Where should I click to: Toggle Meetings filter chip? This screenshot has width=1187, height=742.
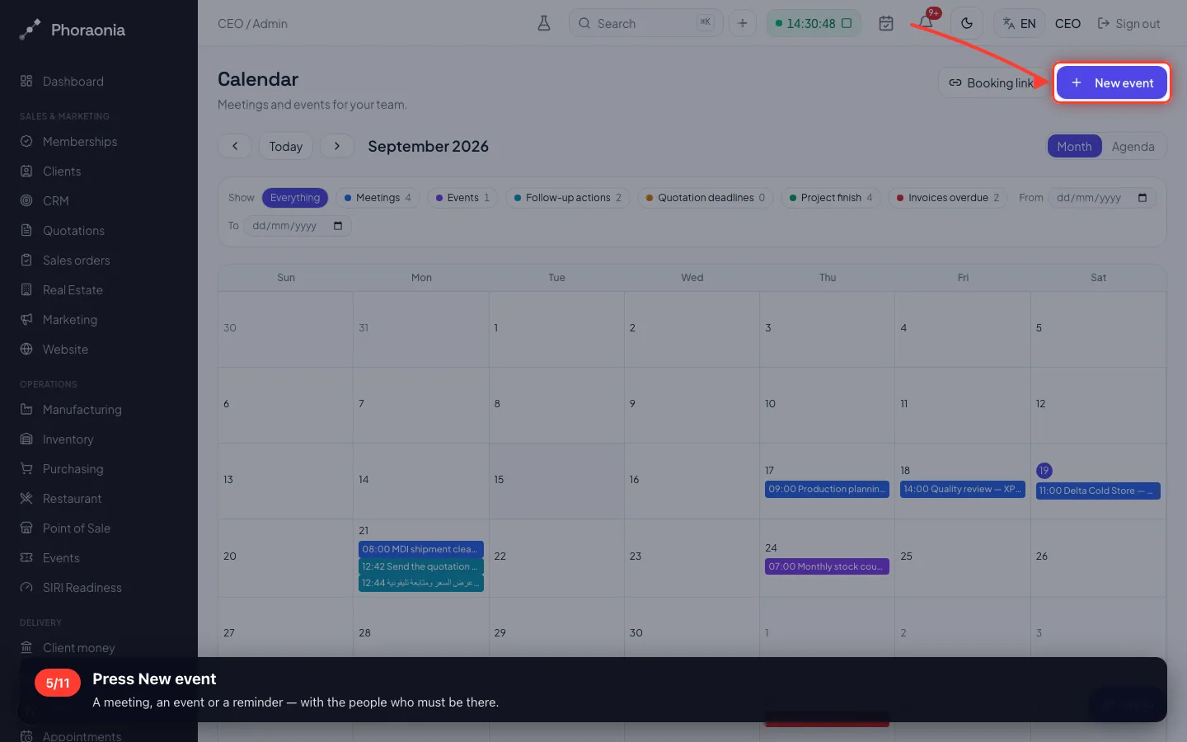click(378, 198)
